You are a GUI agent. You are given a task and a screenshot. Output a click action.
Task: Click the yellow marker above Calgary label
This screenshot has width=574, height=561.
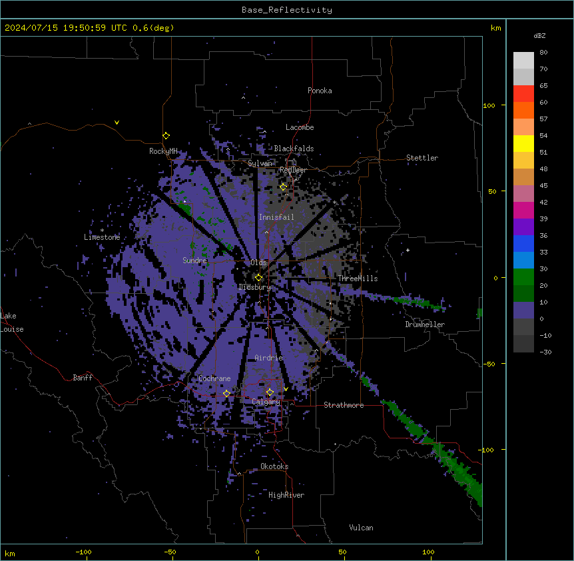pyautogui.click(x=270, y=392)
